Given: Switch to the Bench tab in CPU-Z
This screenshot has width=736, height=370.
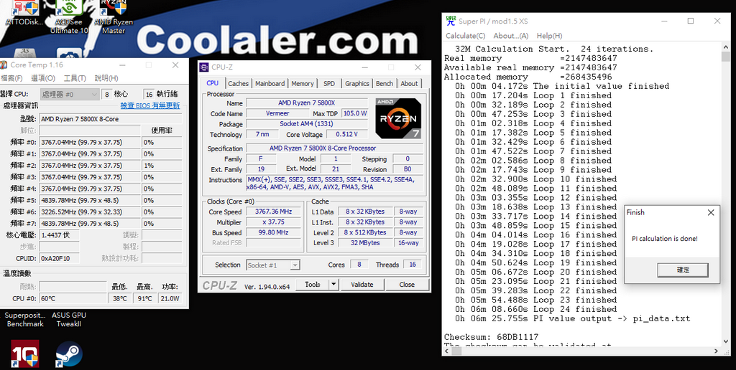Looking at the screenshot, I should click(385, 83).
